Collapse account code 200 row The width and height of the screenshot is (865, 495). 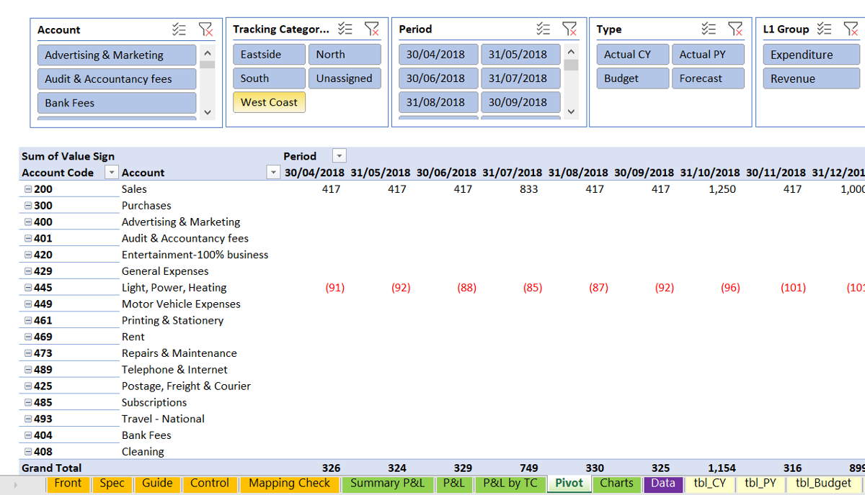[x=28, y=189]
